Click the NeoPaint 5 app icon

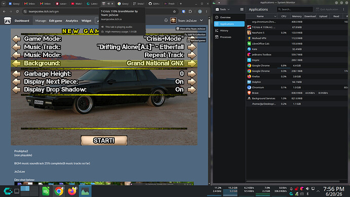pyautogui.click(x=249, y=32)
